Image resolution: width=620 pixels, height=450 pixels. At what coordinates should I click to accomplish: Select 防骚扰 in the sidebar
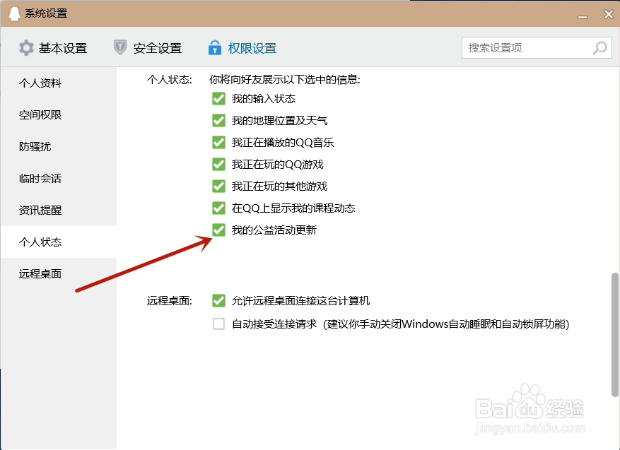point(59,146)
